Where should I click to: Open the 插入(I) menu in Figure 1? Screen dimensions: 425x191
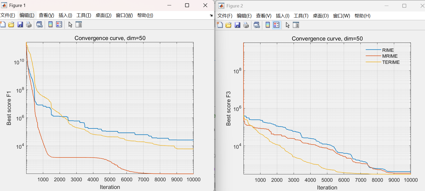[65, 15]
